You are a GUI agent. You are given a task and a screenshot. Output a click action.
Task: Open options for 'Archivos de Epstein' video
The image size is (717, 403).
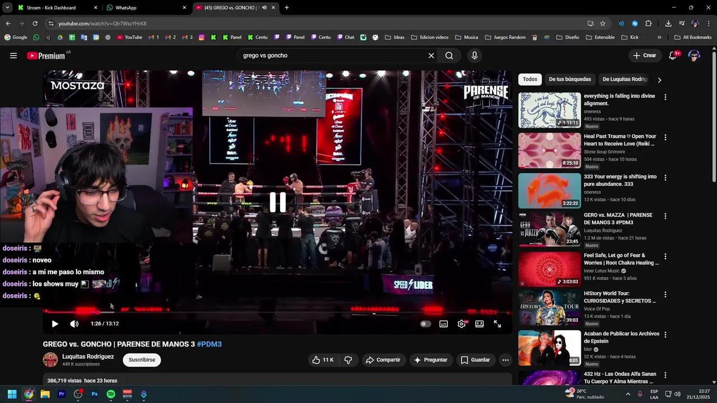pyautogui.click(x=665, y=335)
